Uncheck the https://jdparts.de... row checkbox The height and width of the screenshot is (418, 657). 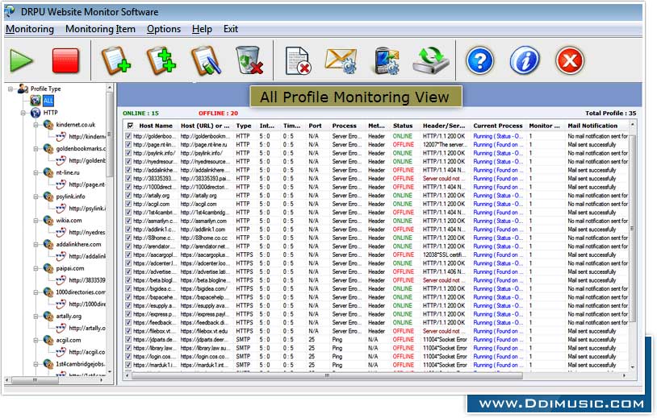click(128, 339)
